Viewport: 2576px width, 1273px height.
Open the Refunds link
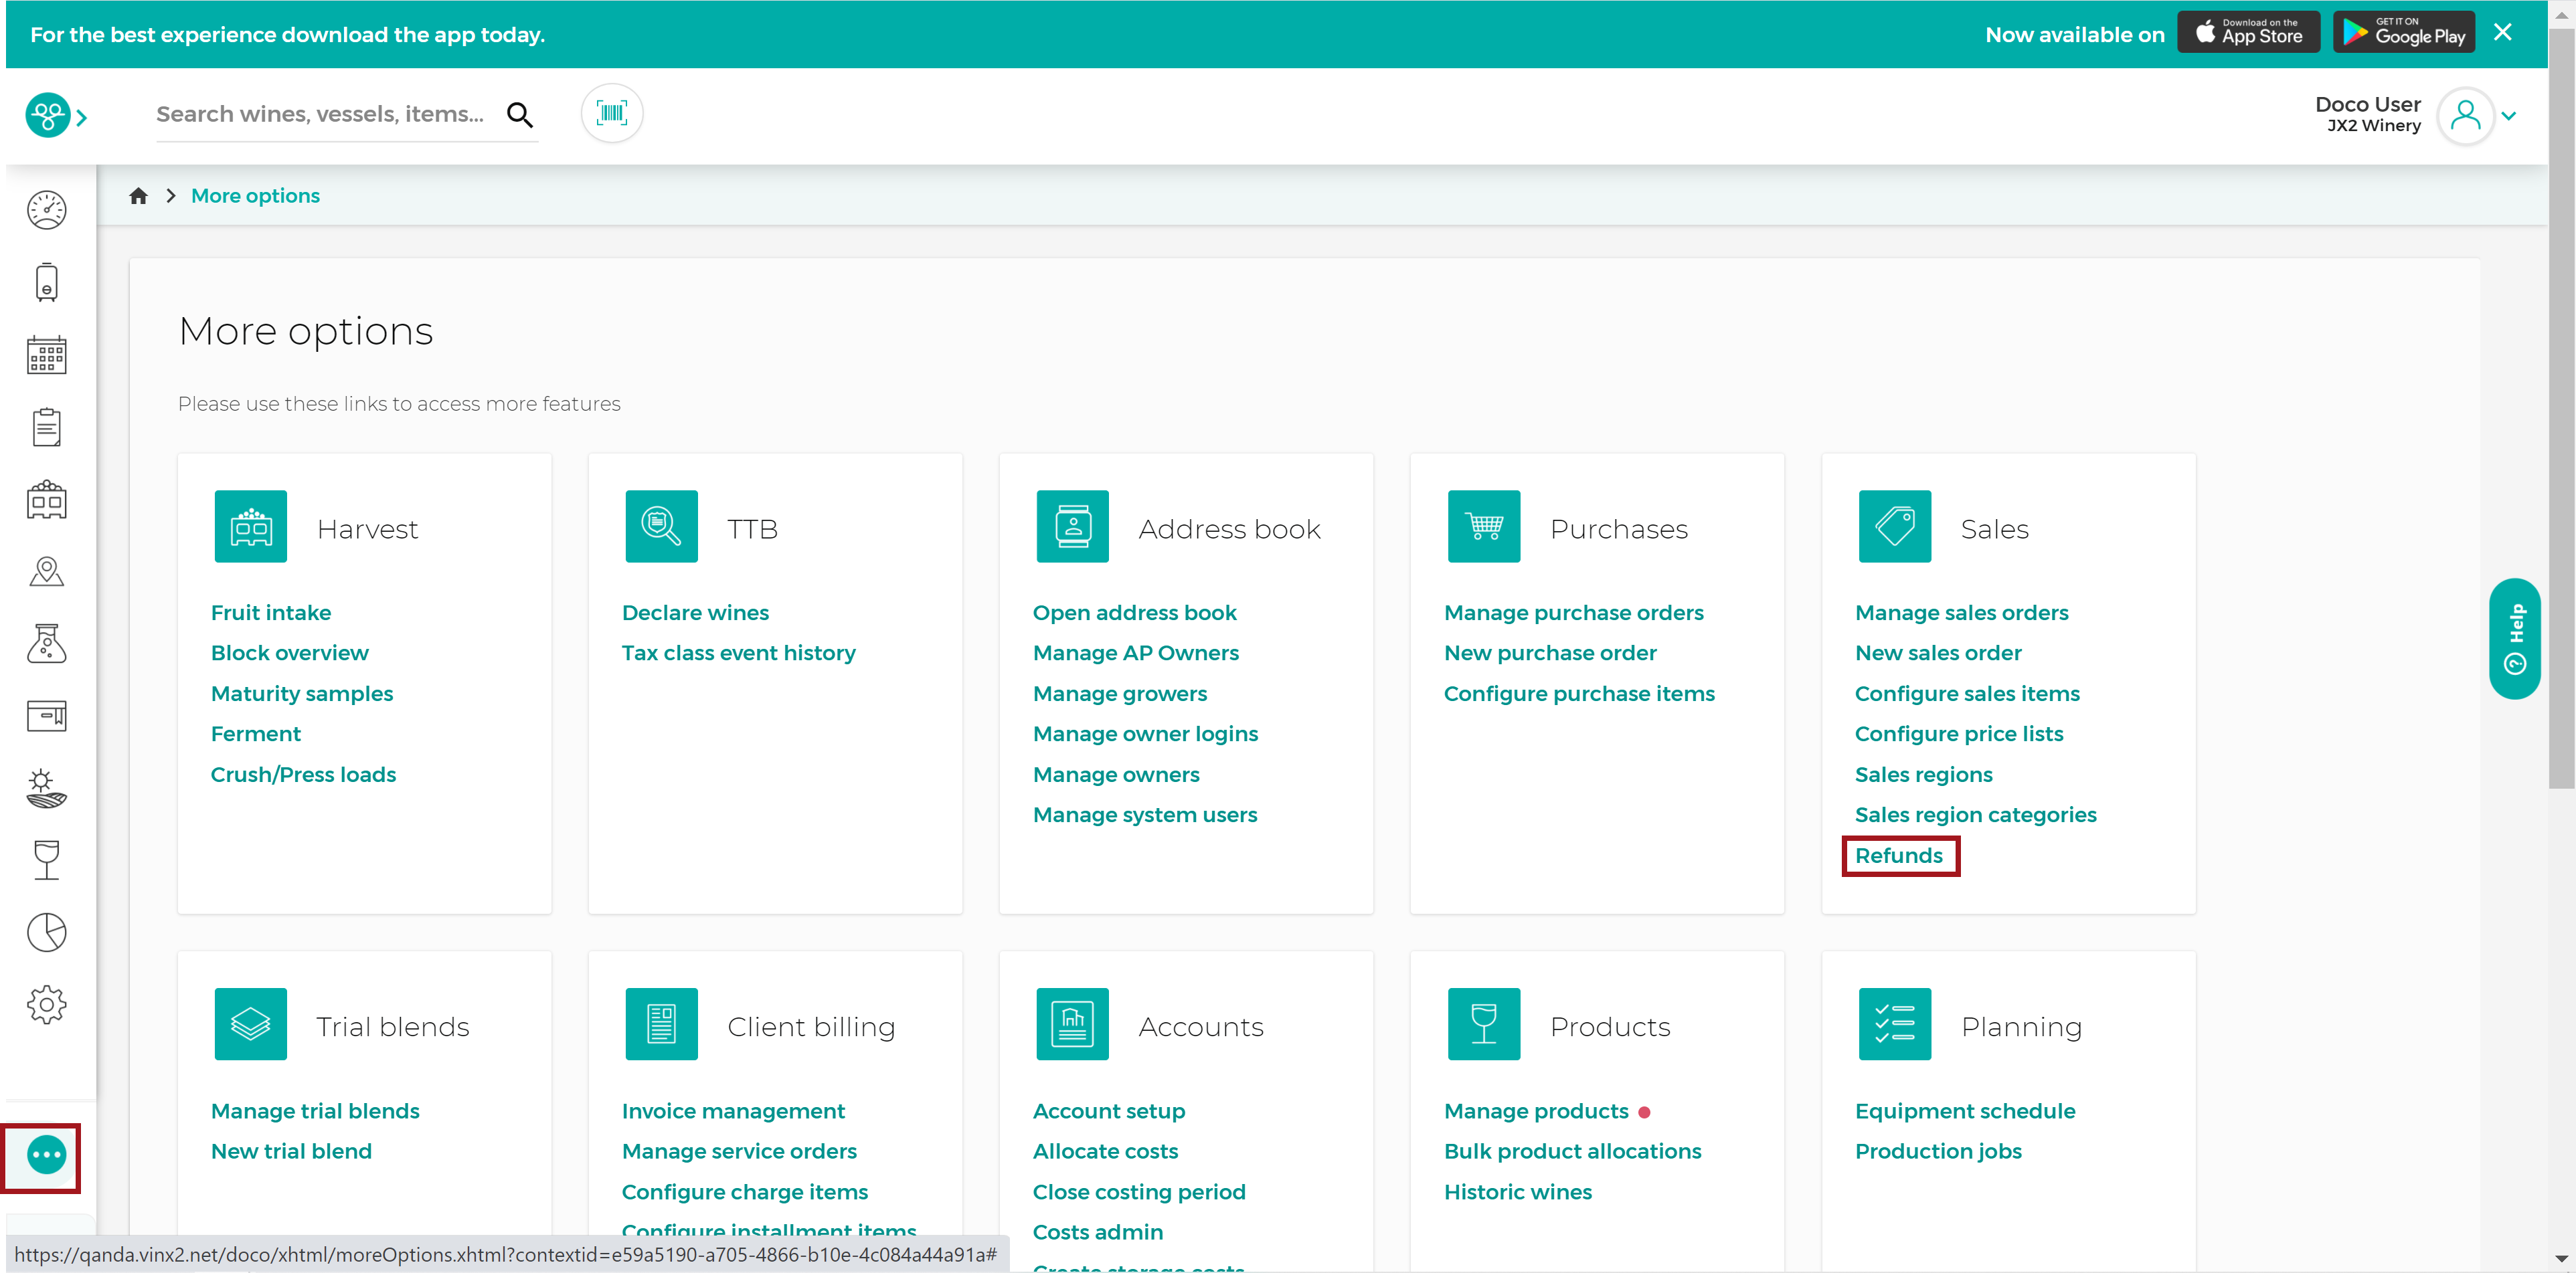(1899, 856)
